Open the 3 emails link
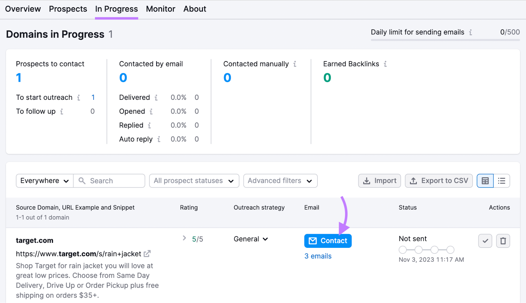 click(317, 256)
